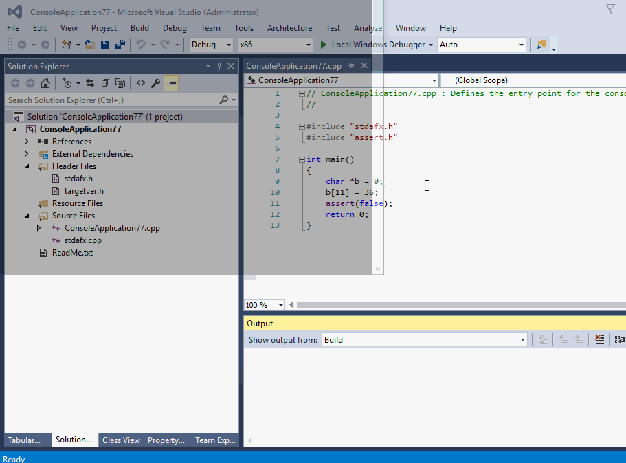Click the Open File toolbar icon
This screenshot has width=626, height=463.
coord(90,45)
